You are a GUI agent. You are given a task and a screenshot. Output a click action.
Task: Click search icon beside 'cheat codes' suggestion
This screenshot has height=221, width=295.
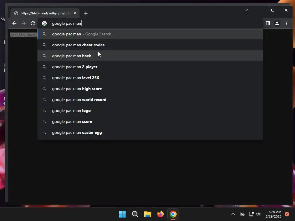pyautogui.click(x=44, y=45)
